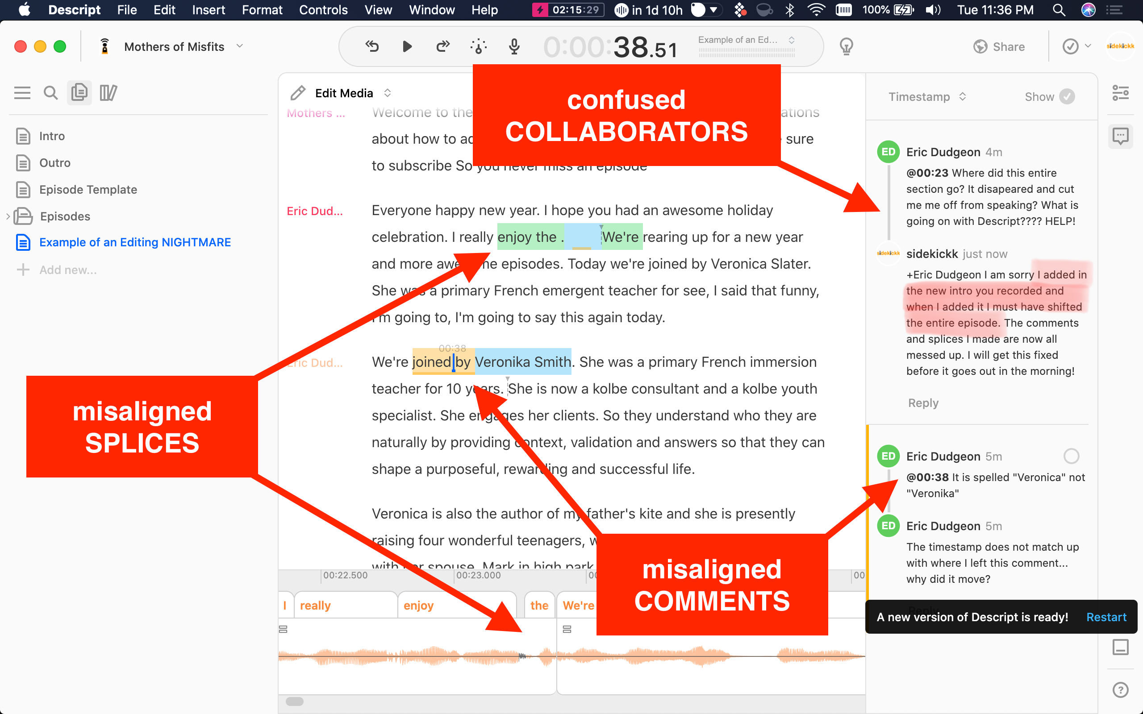This screenshot has width=1143, height=714.
Task: Open the project search magnifier
Action: 50,92
